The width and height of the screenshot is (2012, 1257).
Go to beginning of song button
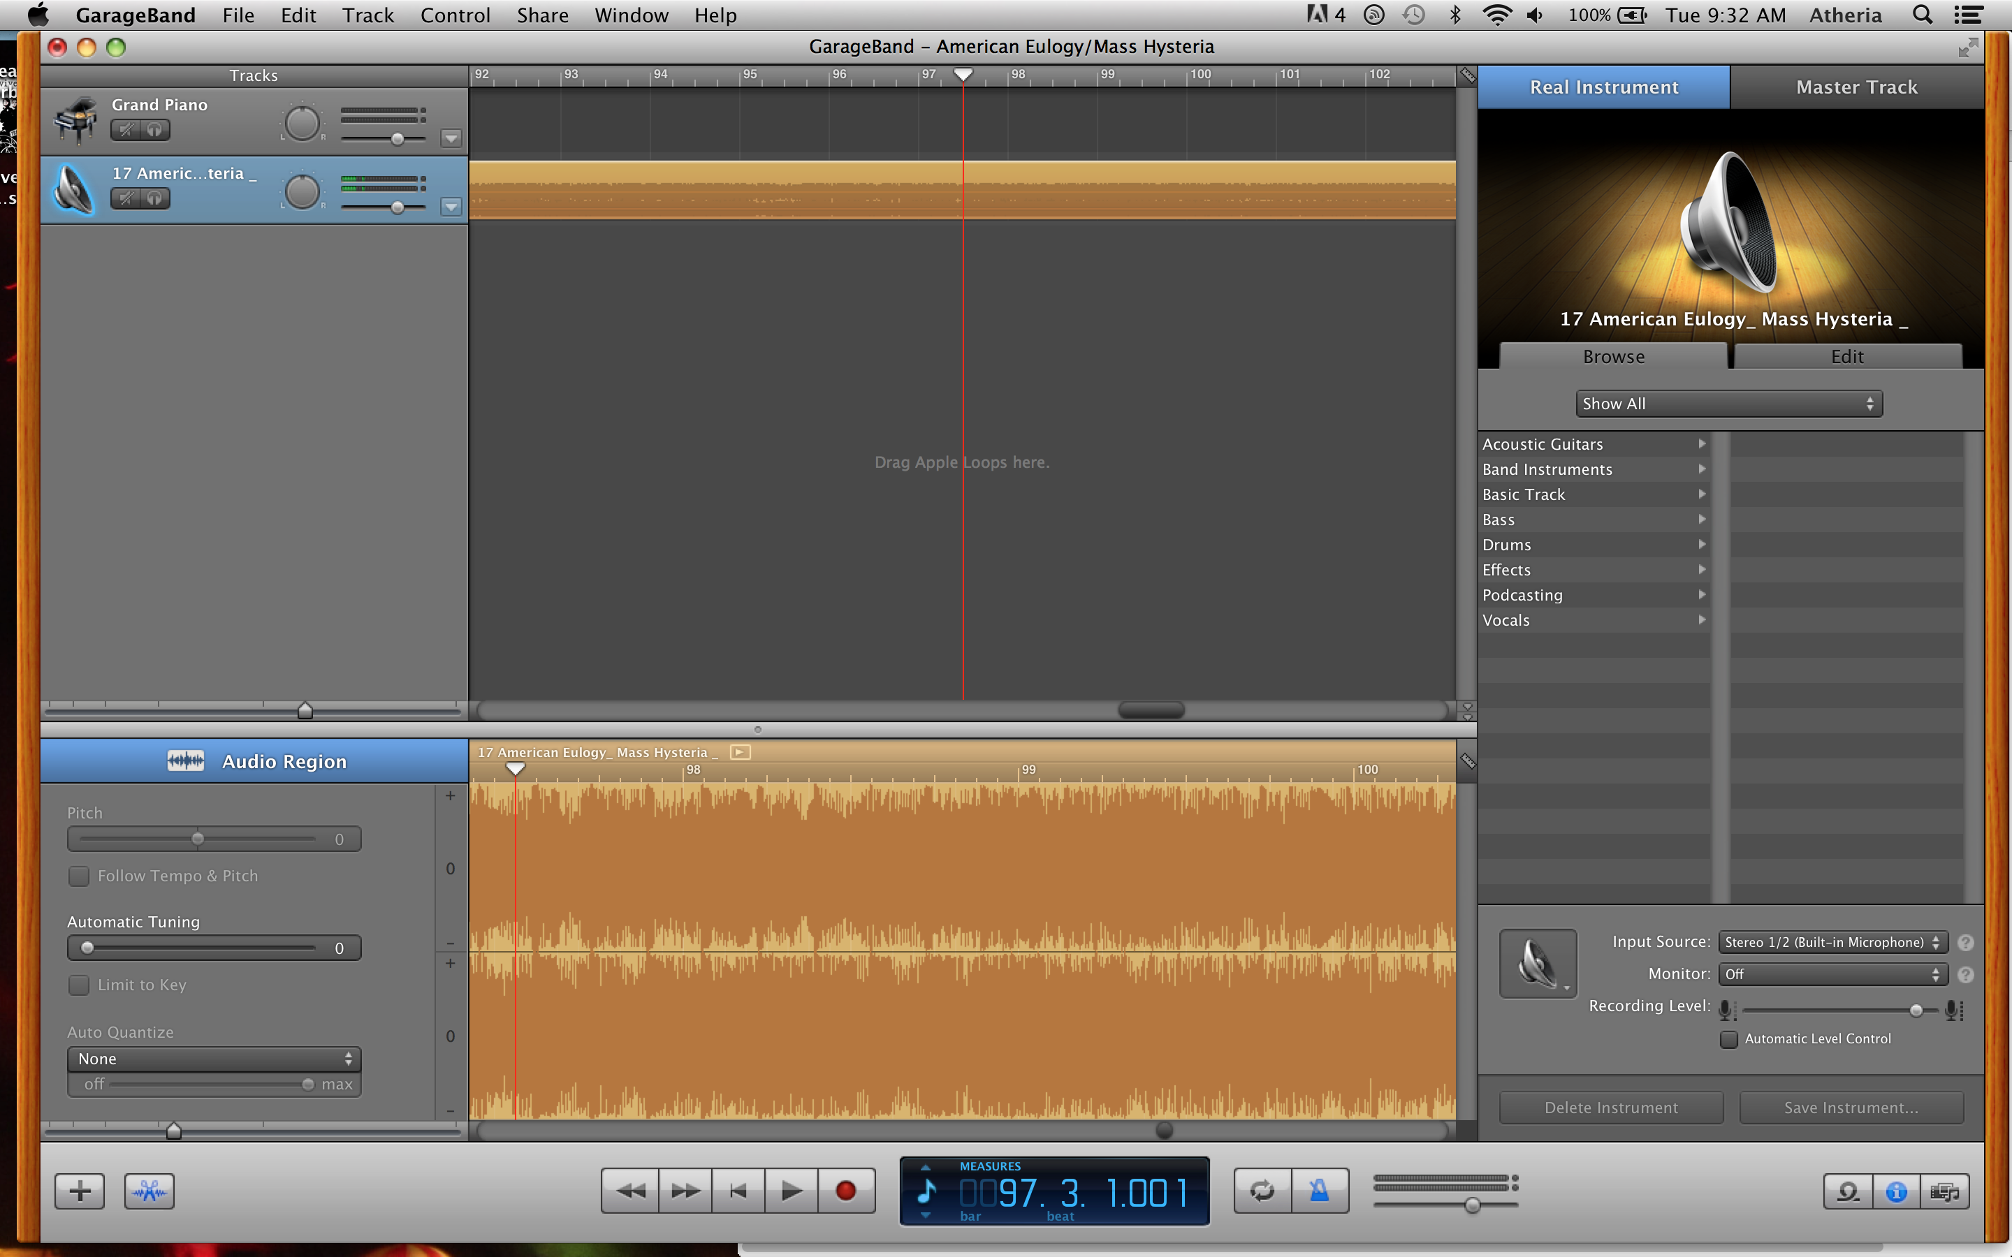point(738,1191)
